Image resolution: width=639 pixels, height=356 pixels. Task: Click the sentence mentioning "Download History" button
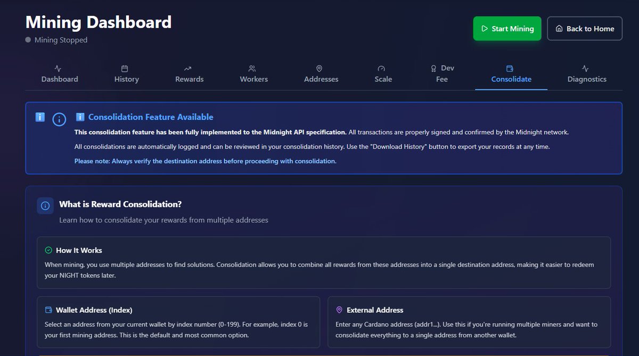312,146
